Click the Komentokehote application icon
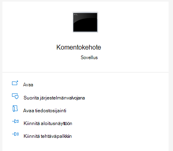This screenshot has height=151, width=173. click(86, 22)
